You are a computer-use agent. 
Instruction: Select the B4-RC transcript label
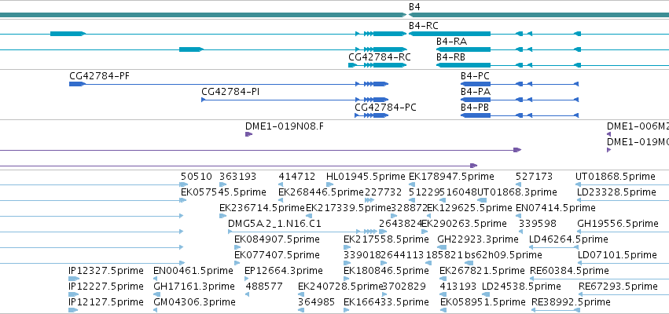(x=423, y=26)
